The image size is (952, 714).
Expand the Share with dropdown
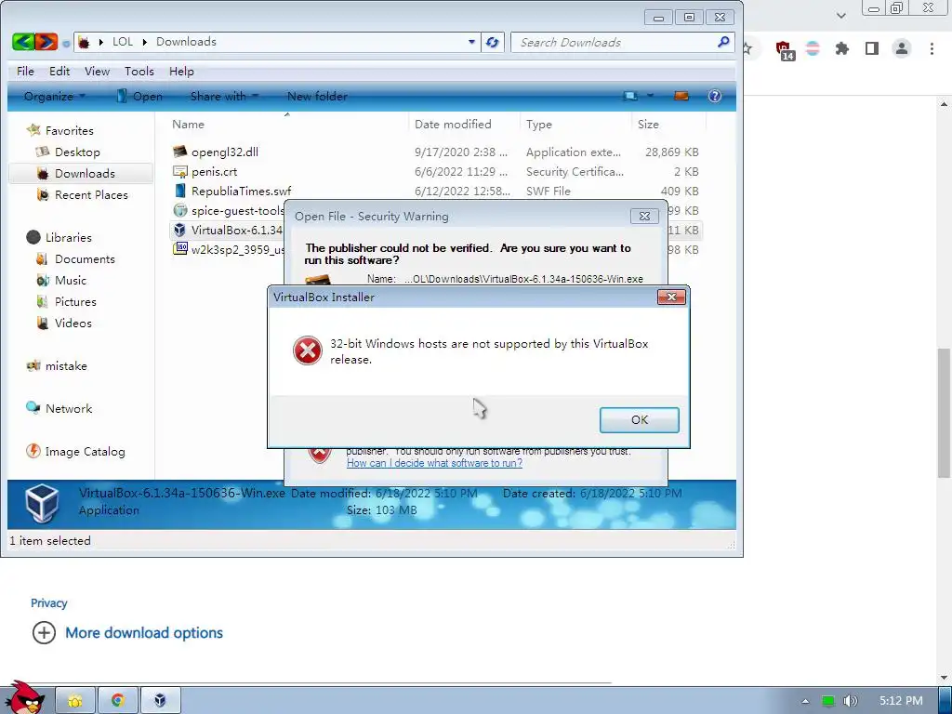pos(224,96)
